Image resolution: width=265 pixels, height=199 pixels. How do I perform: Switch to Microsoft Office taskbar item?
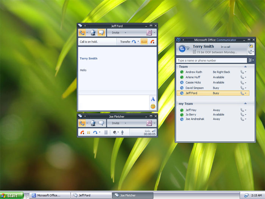click(50, 196)
